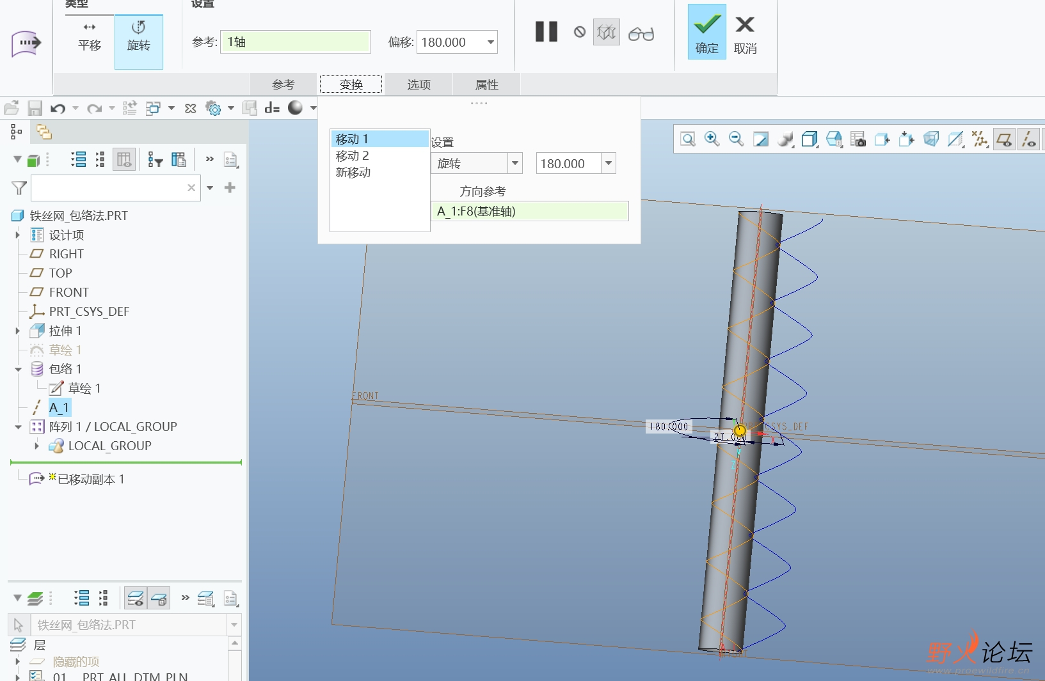Click the pause feature icon
The image size is (1045, 681).
546,32
